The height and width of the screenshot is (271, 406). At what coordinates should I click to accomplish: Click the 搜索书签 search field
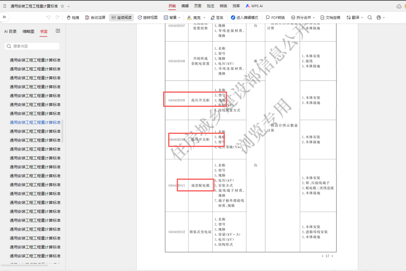click(x=32, y=46)
